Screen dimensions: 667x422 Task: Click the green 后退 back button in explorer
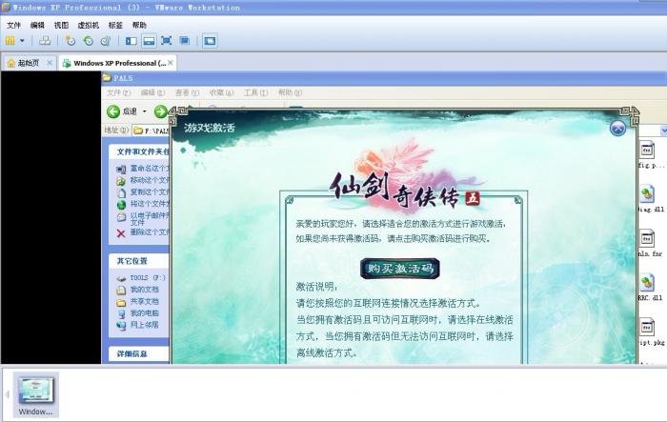point(122,111)
